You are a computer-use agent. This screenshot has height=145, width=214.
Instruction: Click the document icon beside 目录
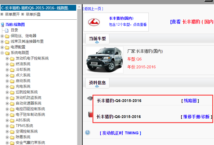click(7, 30)
